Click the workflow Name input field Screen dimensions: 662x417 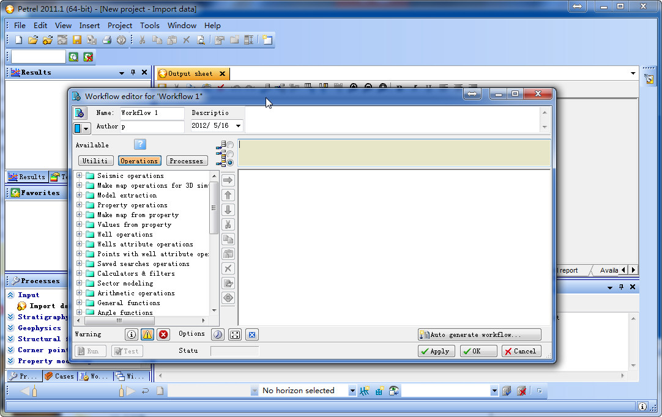click(x=152, y=113)
